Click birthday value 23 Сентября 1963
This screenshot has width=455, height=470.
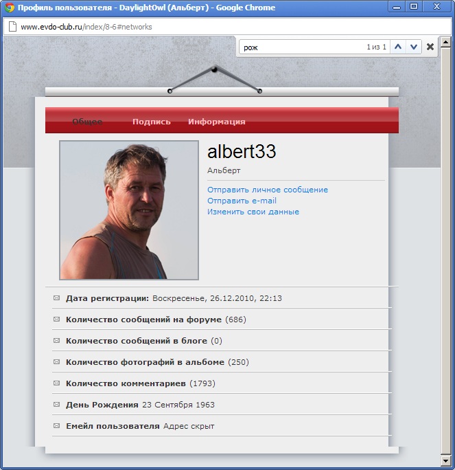coord(178,405)
